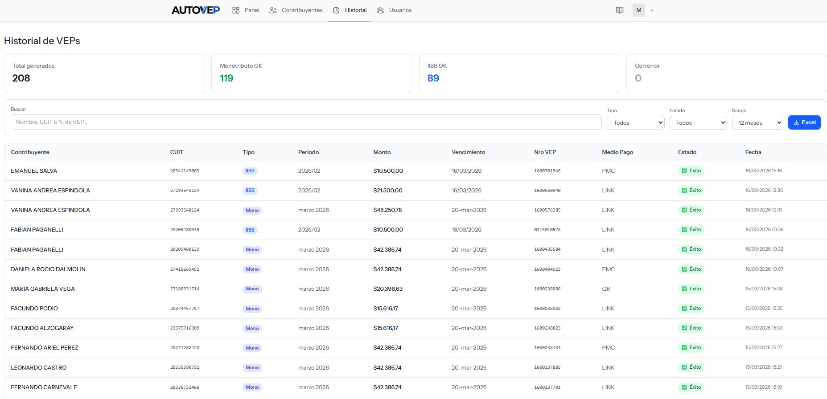Click Éxito status for Facundo Podio
Viewport: 827px width, 399px height.
point(691,308)
